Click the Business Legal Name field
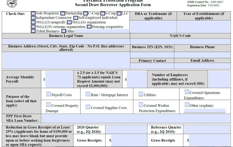 (66, 41)
